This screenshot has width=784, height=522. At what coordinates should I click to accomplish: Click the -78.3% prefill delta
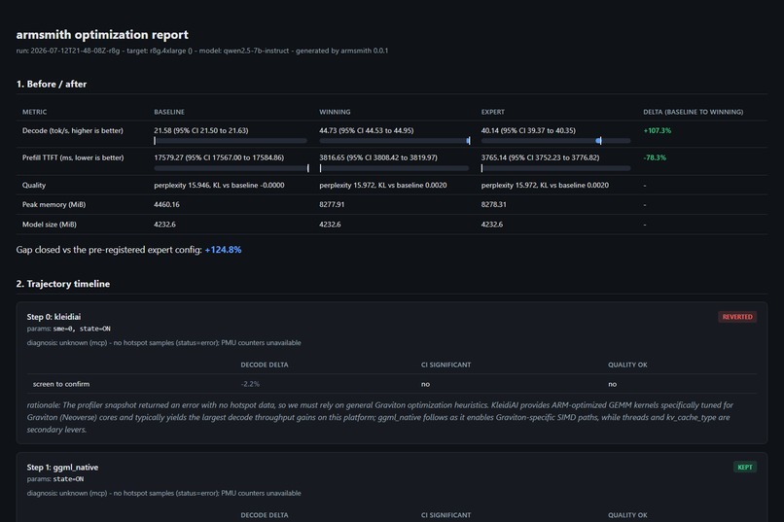655,157
